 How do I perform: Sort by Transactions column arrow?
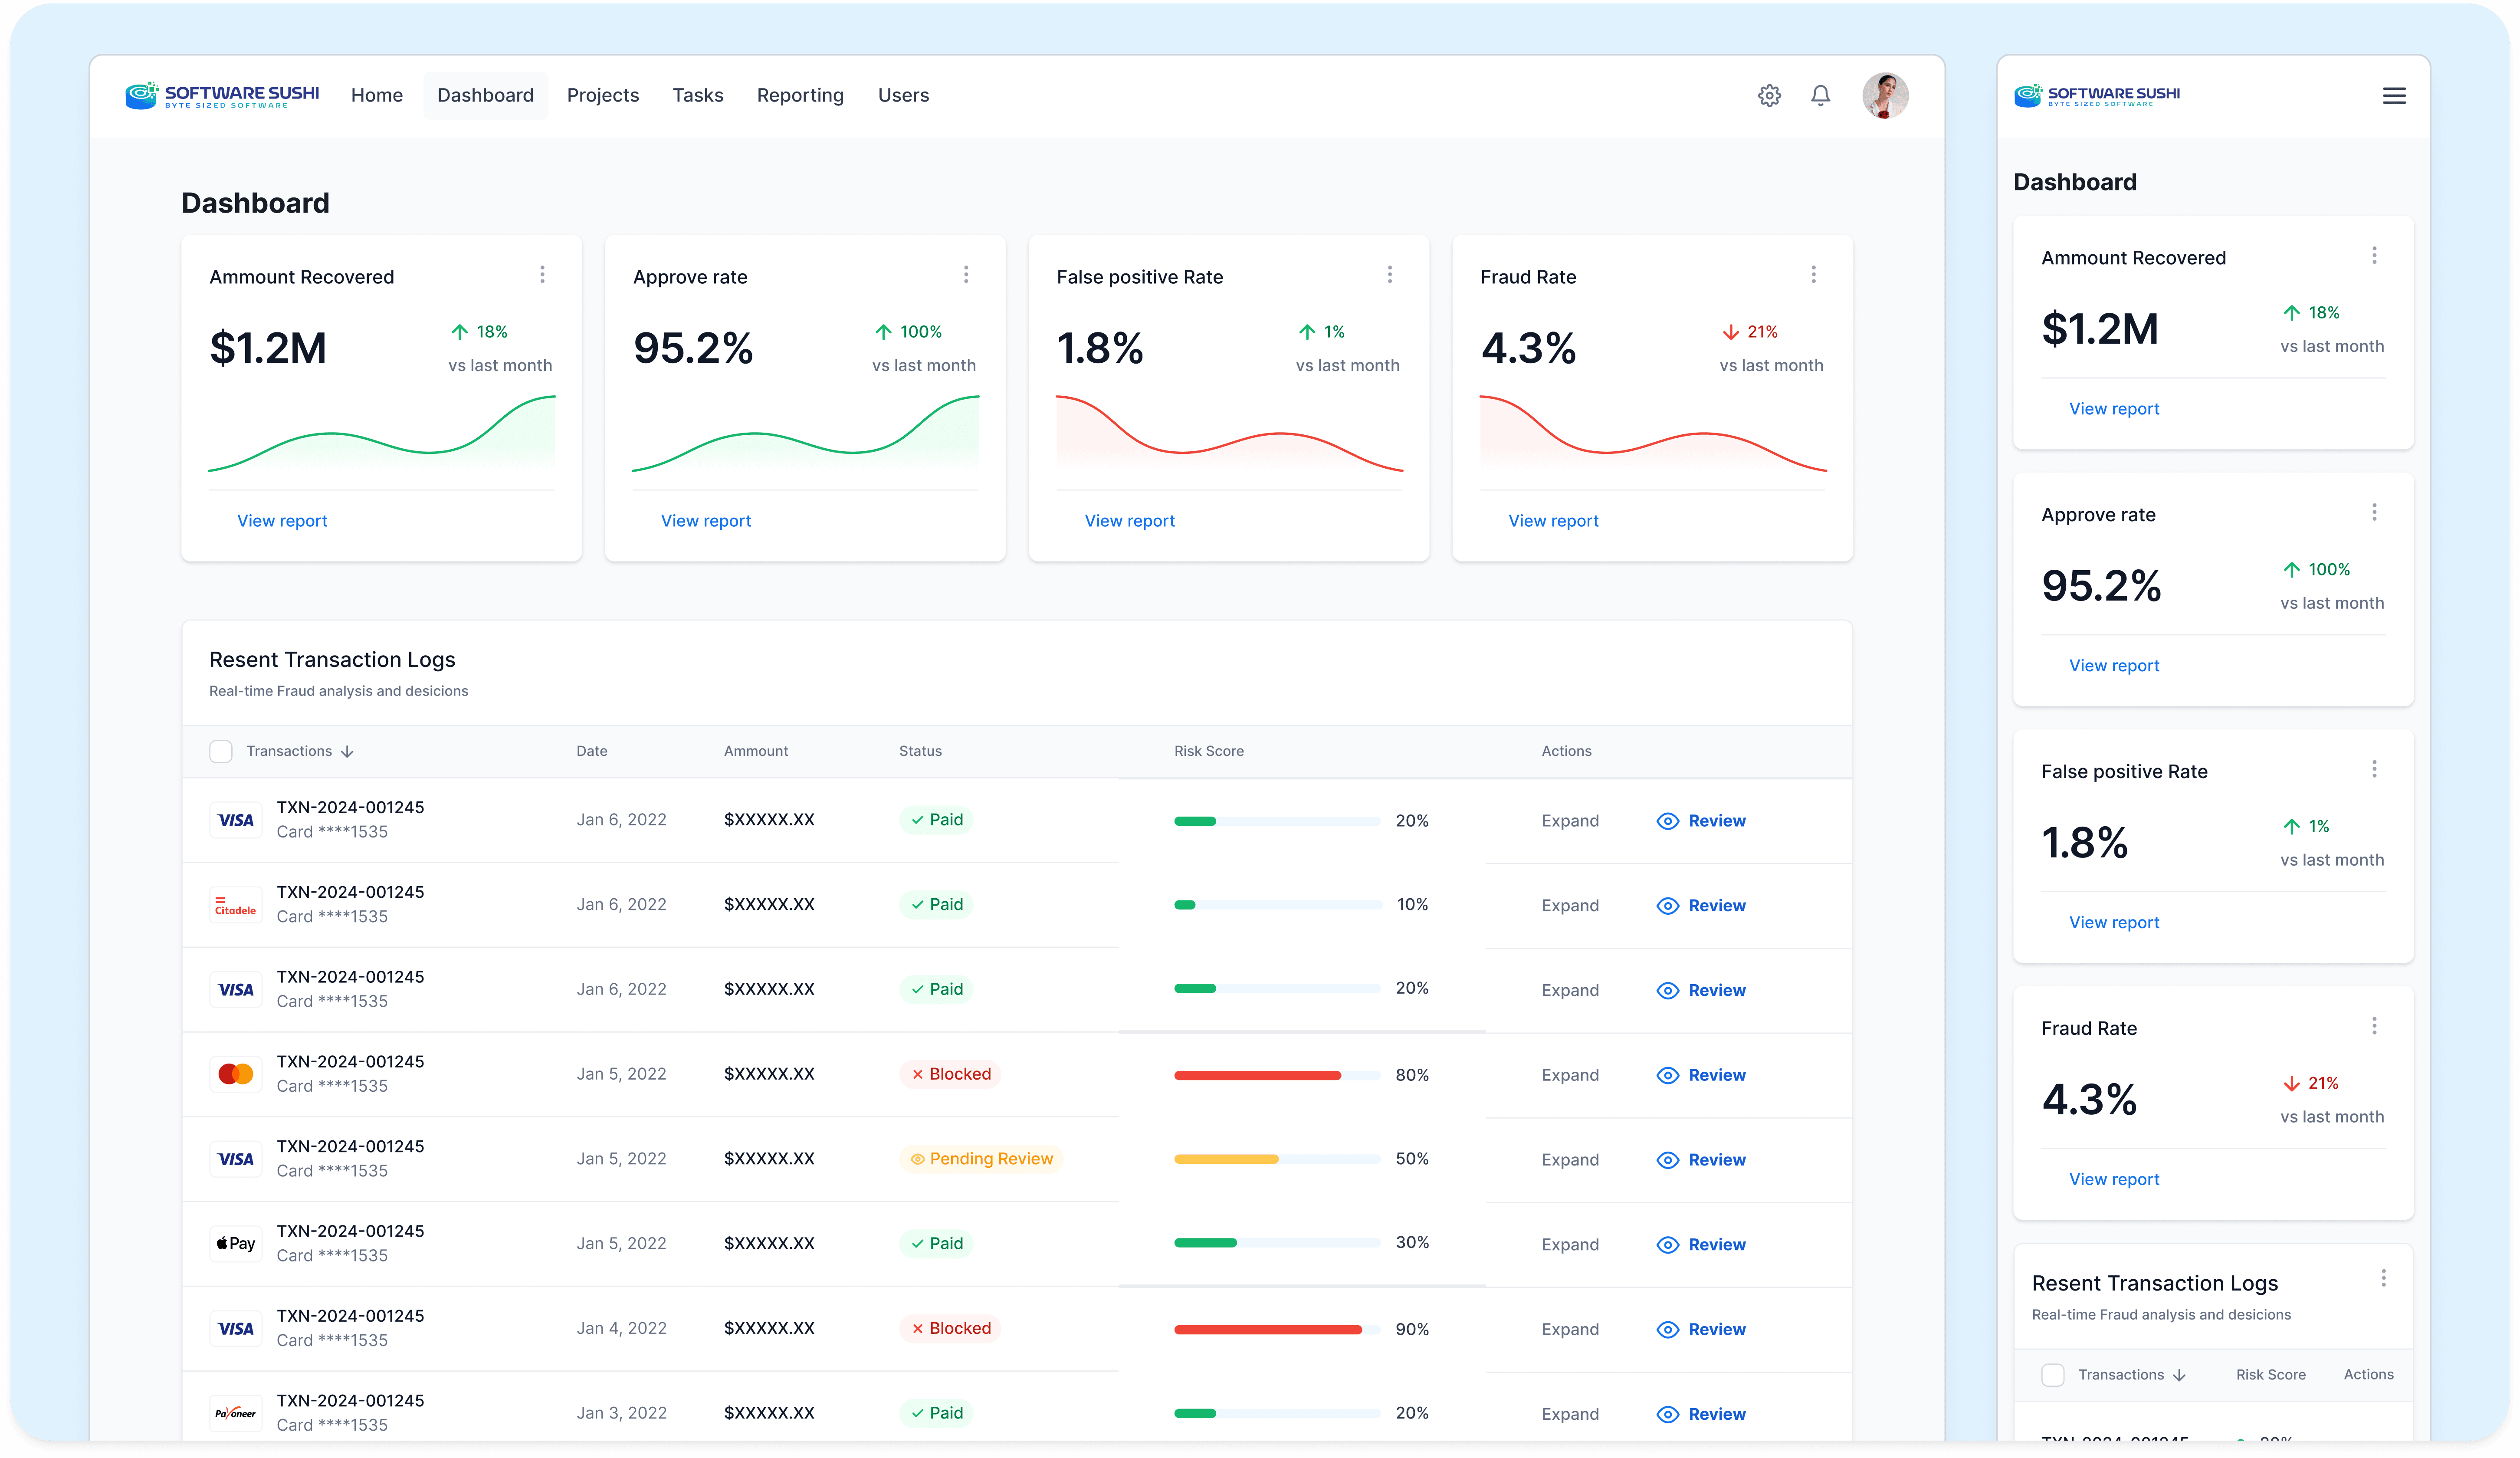pyautogui.click(x=347, y=752)
